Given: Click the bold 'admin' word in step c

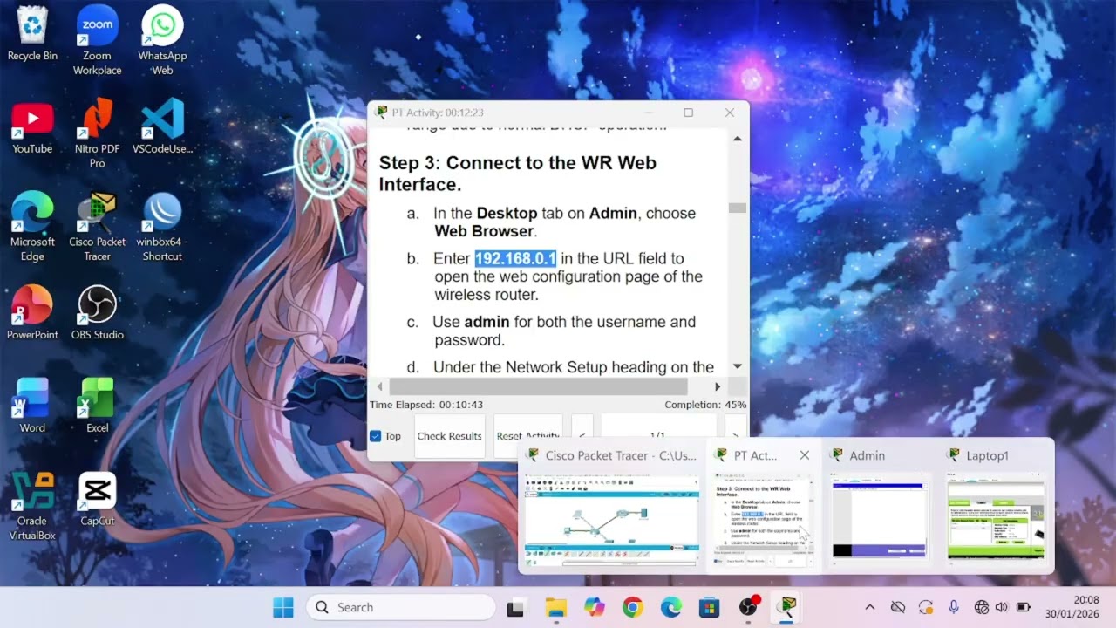Looking at the screenshot, I should tap(487, 322).
